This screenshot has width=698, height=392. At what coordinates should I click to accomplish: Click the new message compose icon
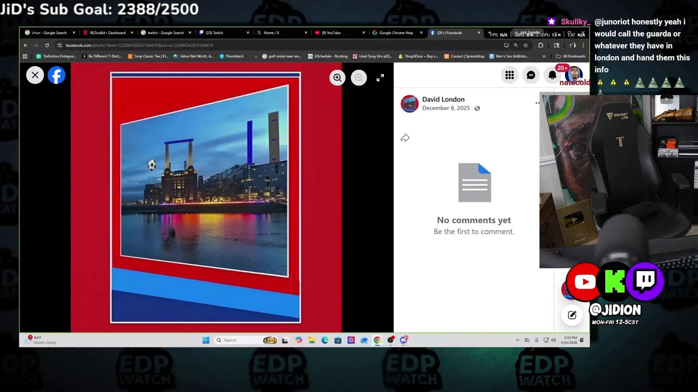[x=571, y=315]
